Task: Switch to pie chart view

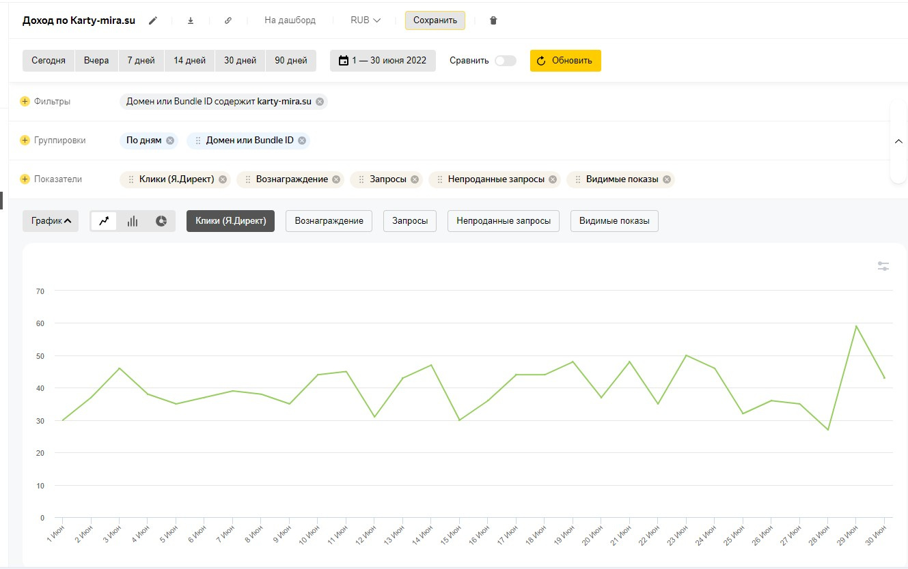Action: [x=161, y=221]
